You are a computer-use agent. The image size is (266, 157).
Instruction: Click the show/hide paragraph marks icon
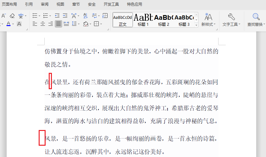pyautogui.click(x=94, y=16)
